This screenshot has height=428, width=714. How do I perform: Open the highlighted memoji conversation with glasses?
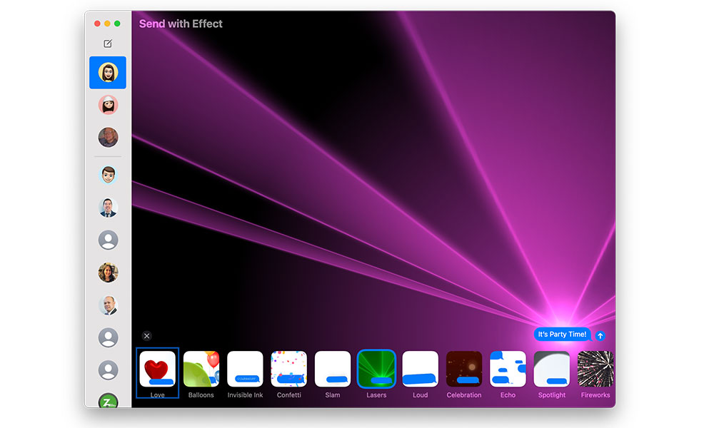coord(108,72)
